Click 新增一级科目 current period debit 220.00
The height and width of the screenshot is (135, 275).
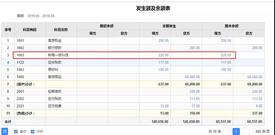click(163, 55)
